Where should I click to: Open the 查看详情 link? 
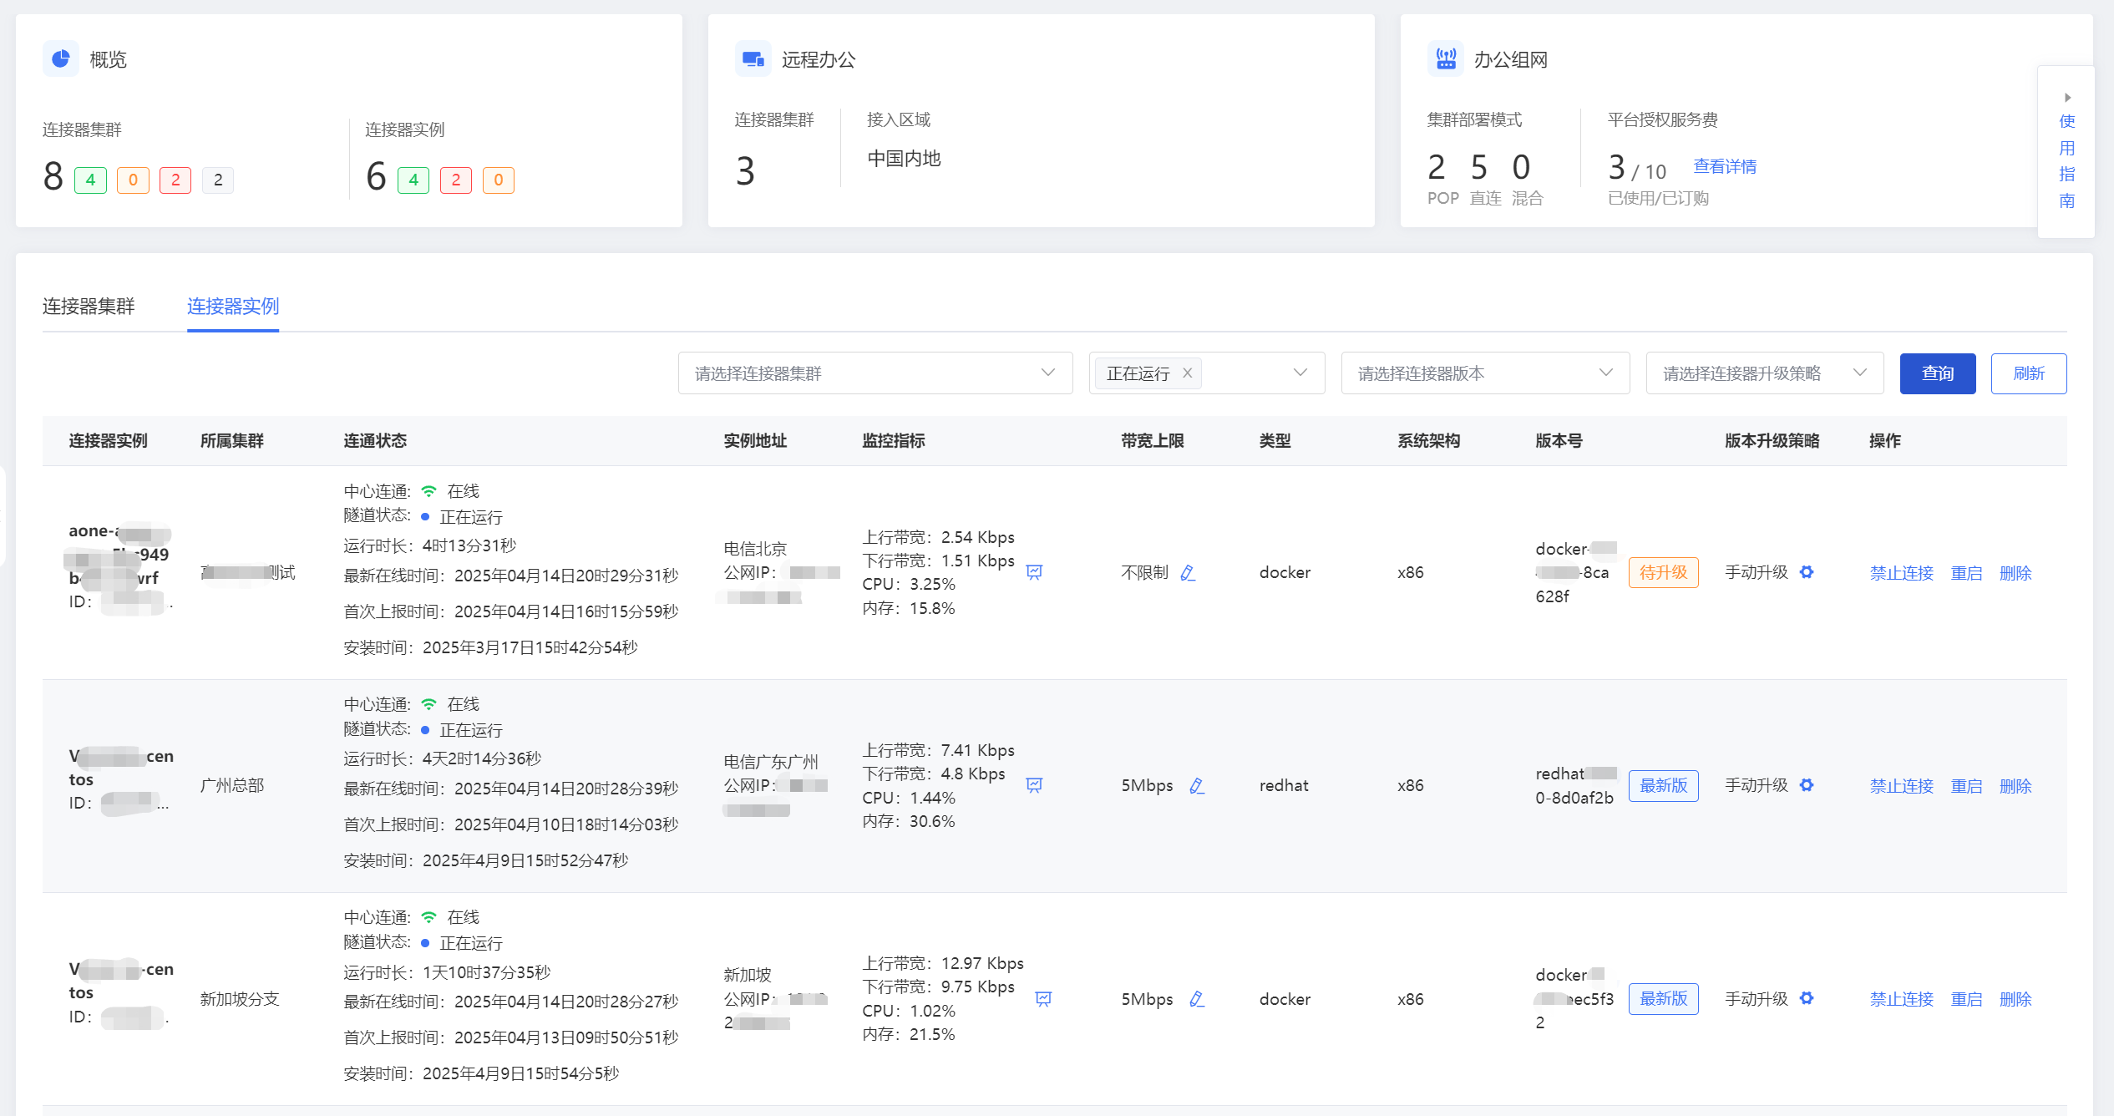tap(1725, 166)
